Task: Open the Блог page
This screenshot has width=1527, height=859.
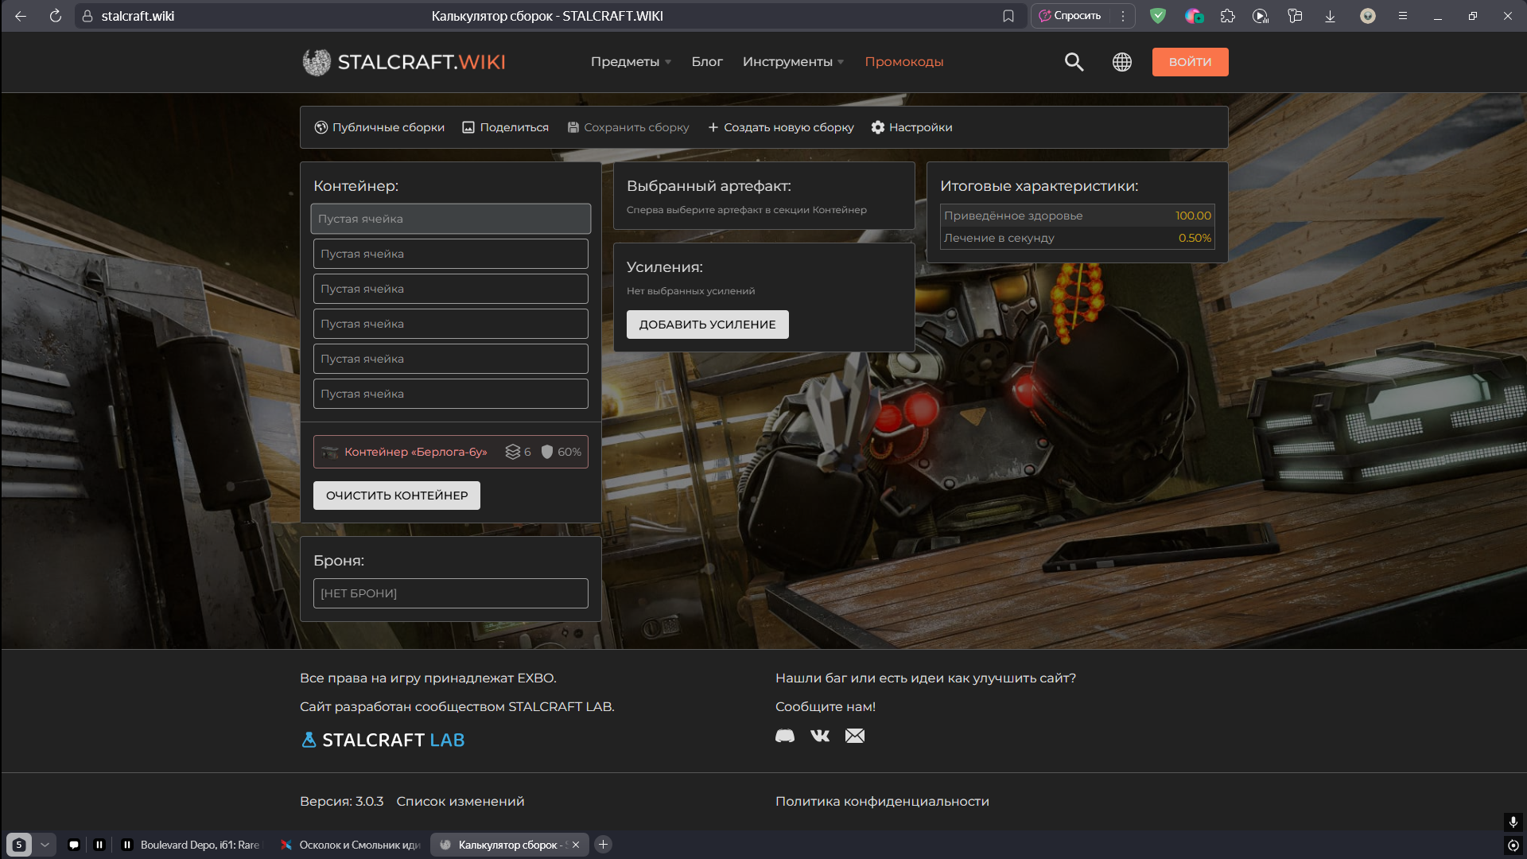Action: (x=707, y=62)
